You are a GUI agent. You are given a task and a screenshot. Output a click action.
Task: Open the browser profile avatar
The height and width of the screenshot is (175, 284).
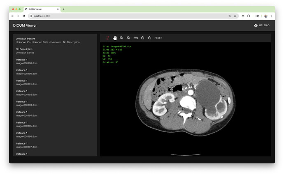pyautogui.click(x=266, y=16)
